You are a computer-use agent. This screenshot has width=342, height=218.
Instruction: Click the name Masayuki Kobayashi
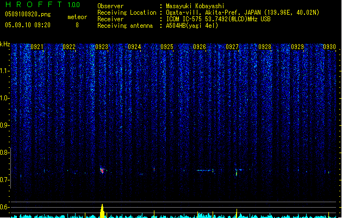point(195,6)
